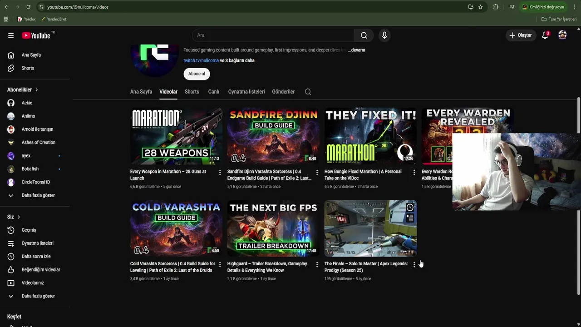Viewport: 581px width, 327px height.
Task: Activate voice search microphone
Action: pos(384,35)
